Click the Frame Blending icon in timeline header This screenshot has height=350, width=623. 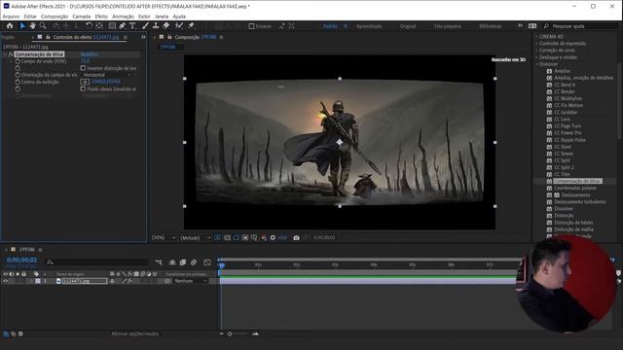click(183, 262)
